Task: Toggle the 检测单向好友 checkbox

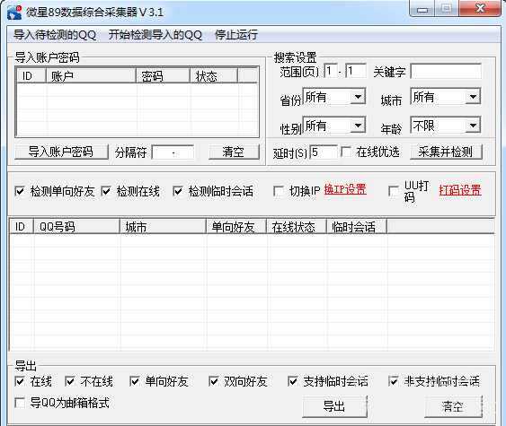Action: (20, 191)
